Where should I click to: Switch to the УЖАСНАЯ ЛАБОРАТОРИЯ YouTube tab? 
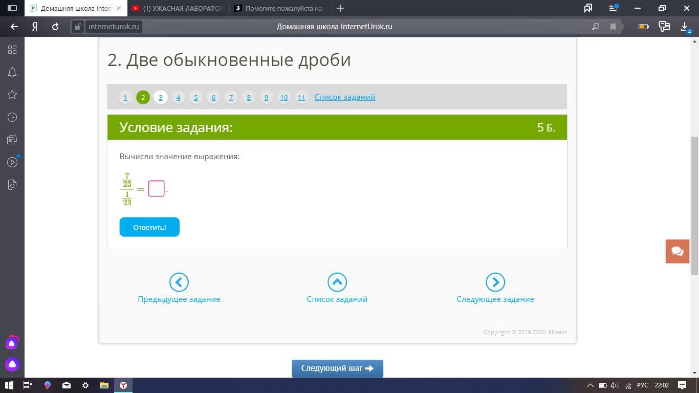(178, 8)
